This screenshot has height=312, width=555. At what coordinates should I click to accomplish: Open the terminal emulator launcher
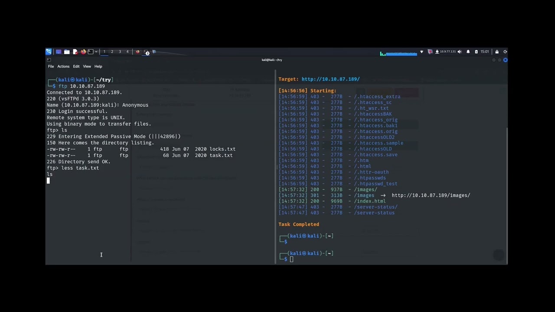(x=91, y=52)
